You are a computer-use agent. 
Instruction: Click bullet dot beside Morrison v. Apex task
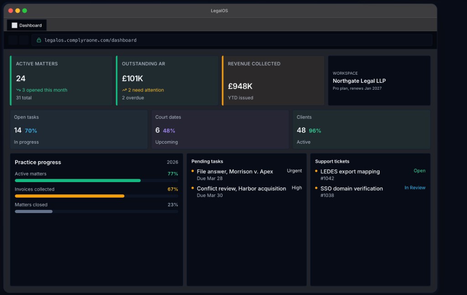[193, 171]
